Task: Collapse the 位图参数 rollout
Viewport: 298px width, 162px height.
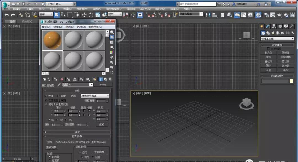Action: (x=77, y=136)
